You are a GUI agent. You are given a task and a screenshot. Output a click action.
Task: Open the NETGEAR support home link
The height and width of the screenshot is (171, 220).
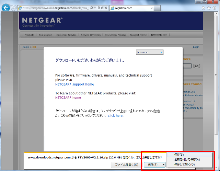click(x=74, y=84)
